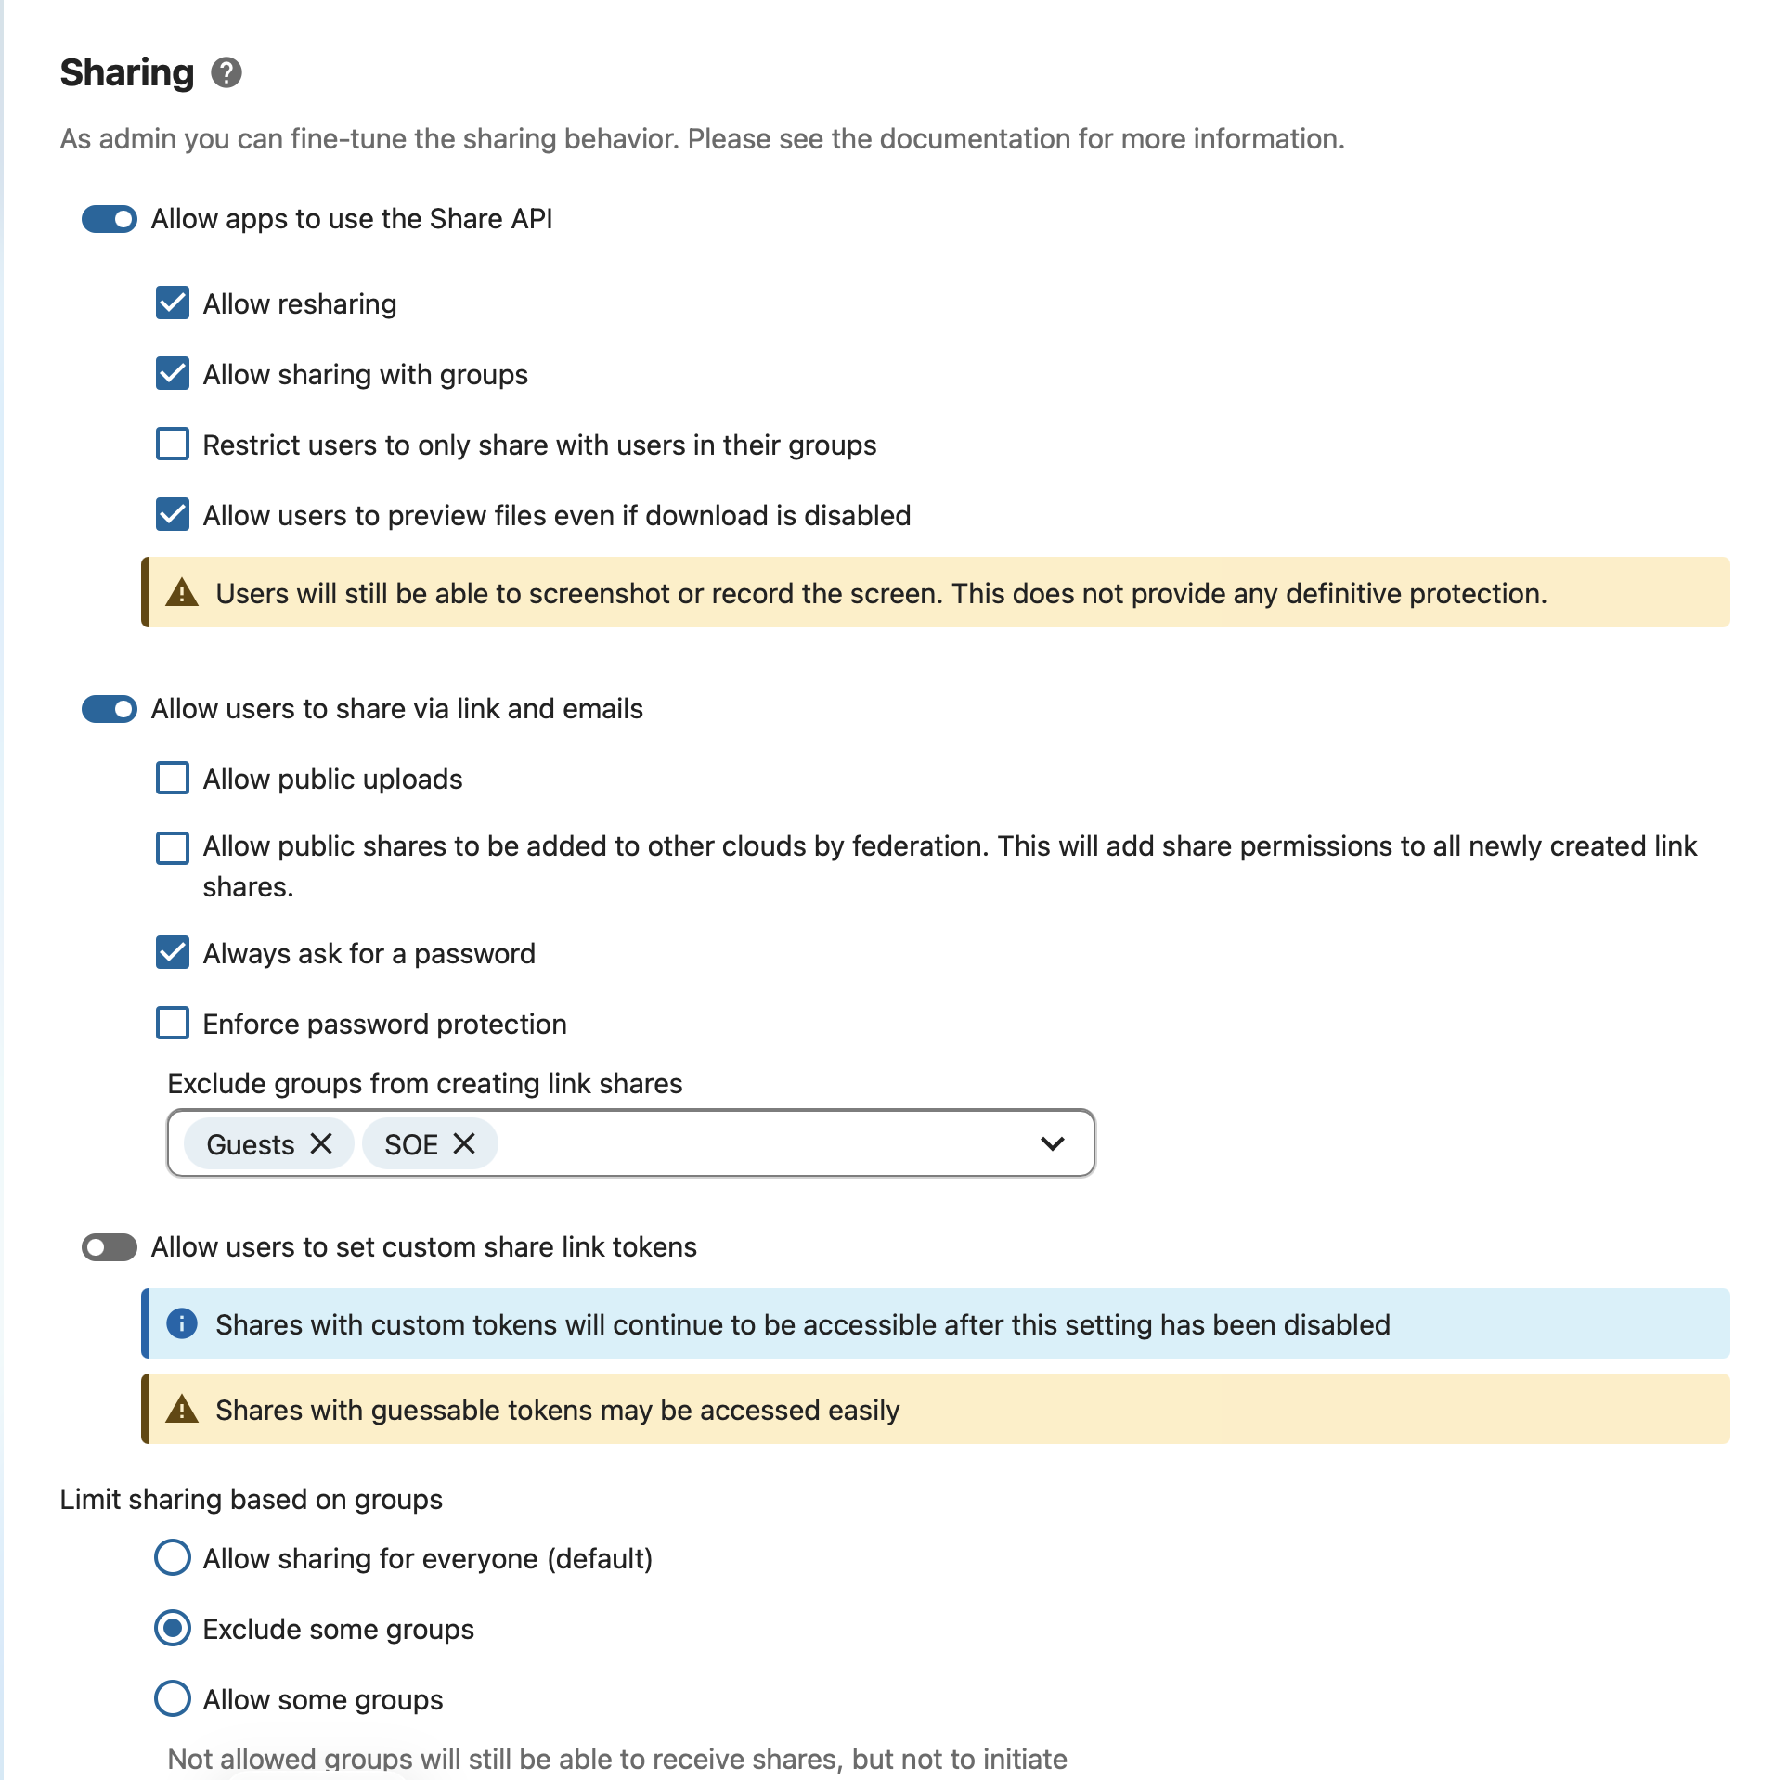Disable Allow apps to use the Share API
1773x1780 pixels.
point(110,219)
